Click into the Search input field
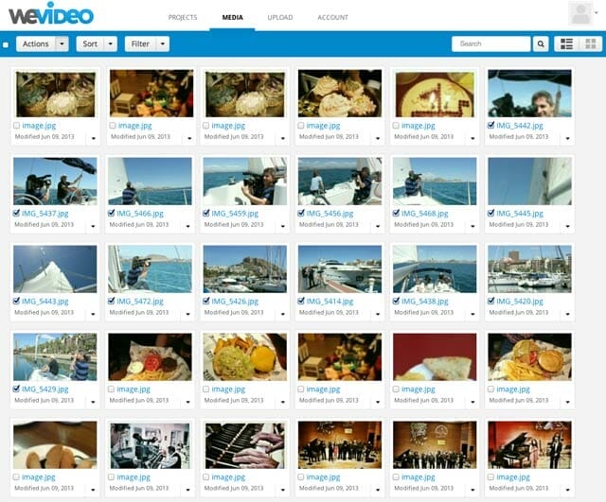Image resolution: width=606 pixels, height=502 pixels. (490, 43)
